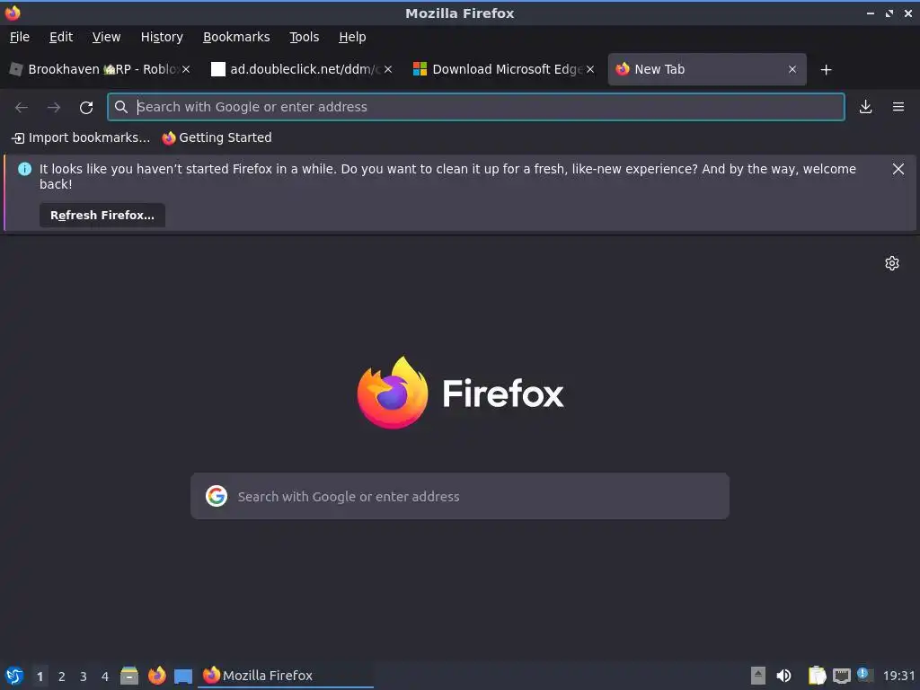Viewport: 920px width, 690px height.
Task: Open the File menu
Action: 20,37
